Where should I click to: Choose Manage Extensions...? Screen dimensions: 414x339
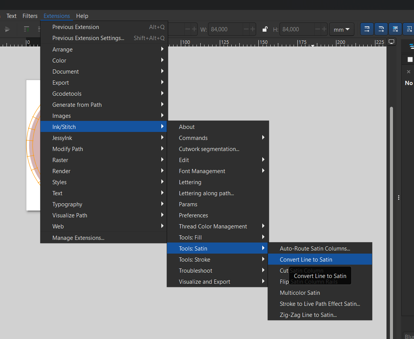tap(104, 238)
